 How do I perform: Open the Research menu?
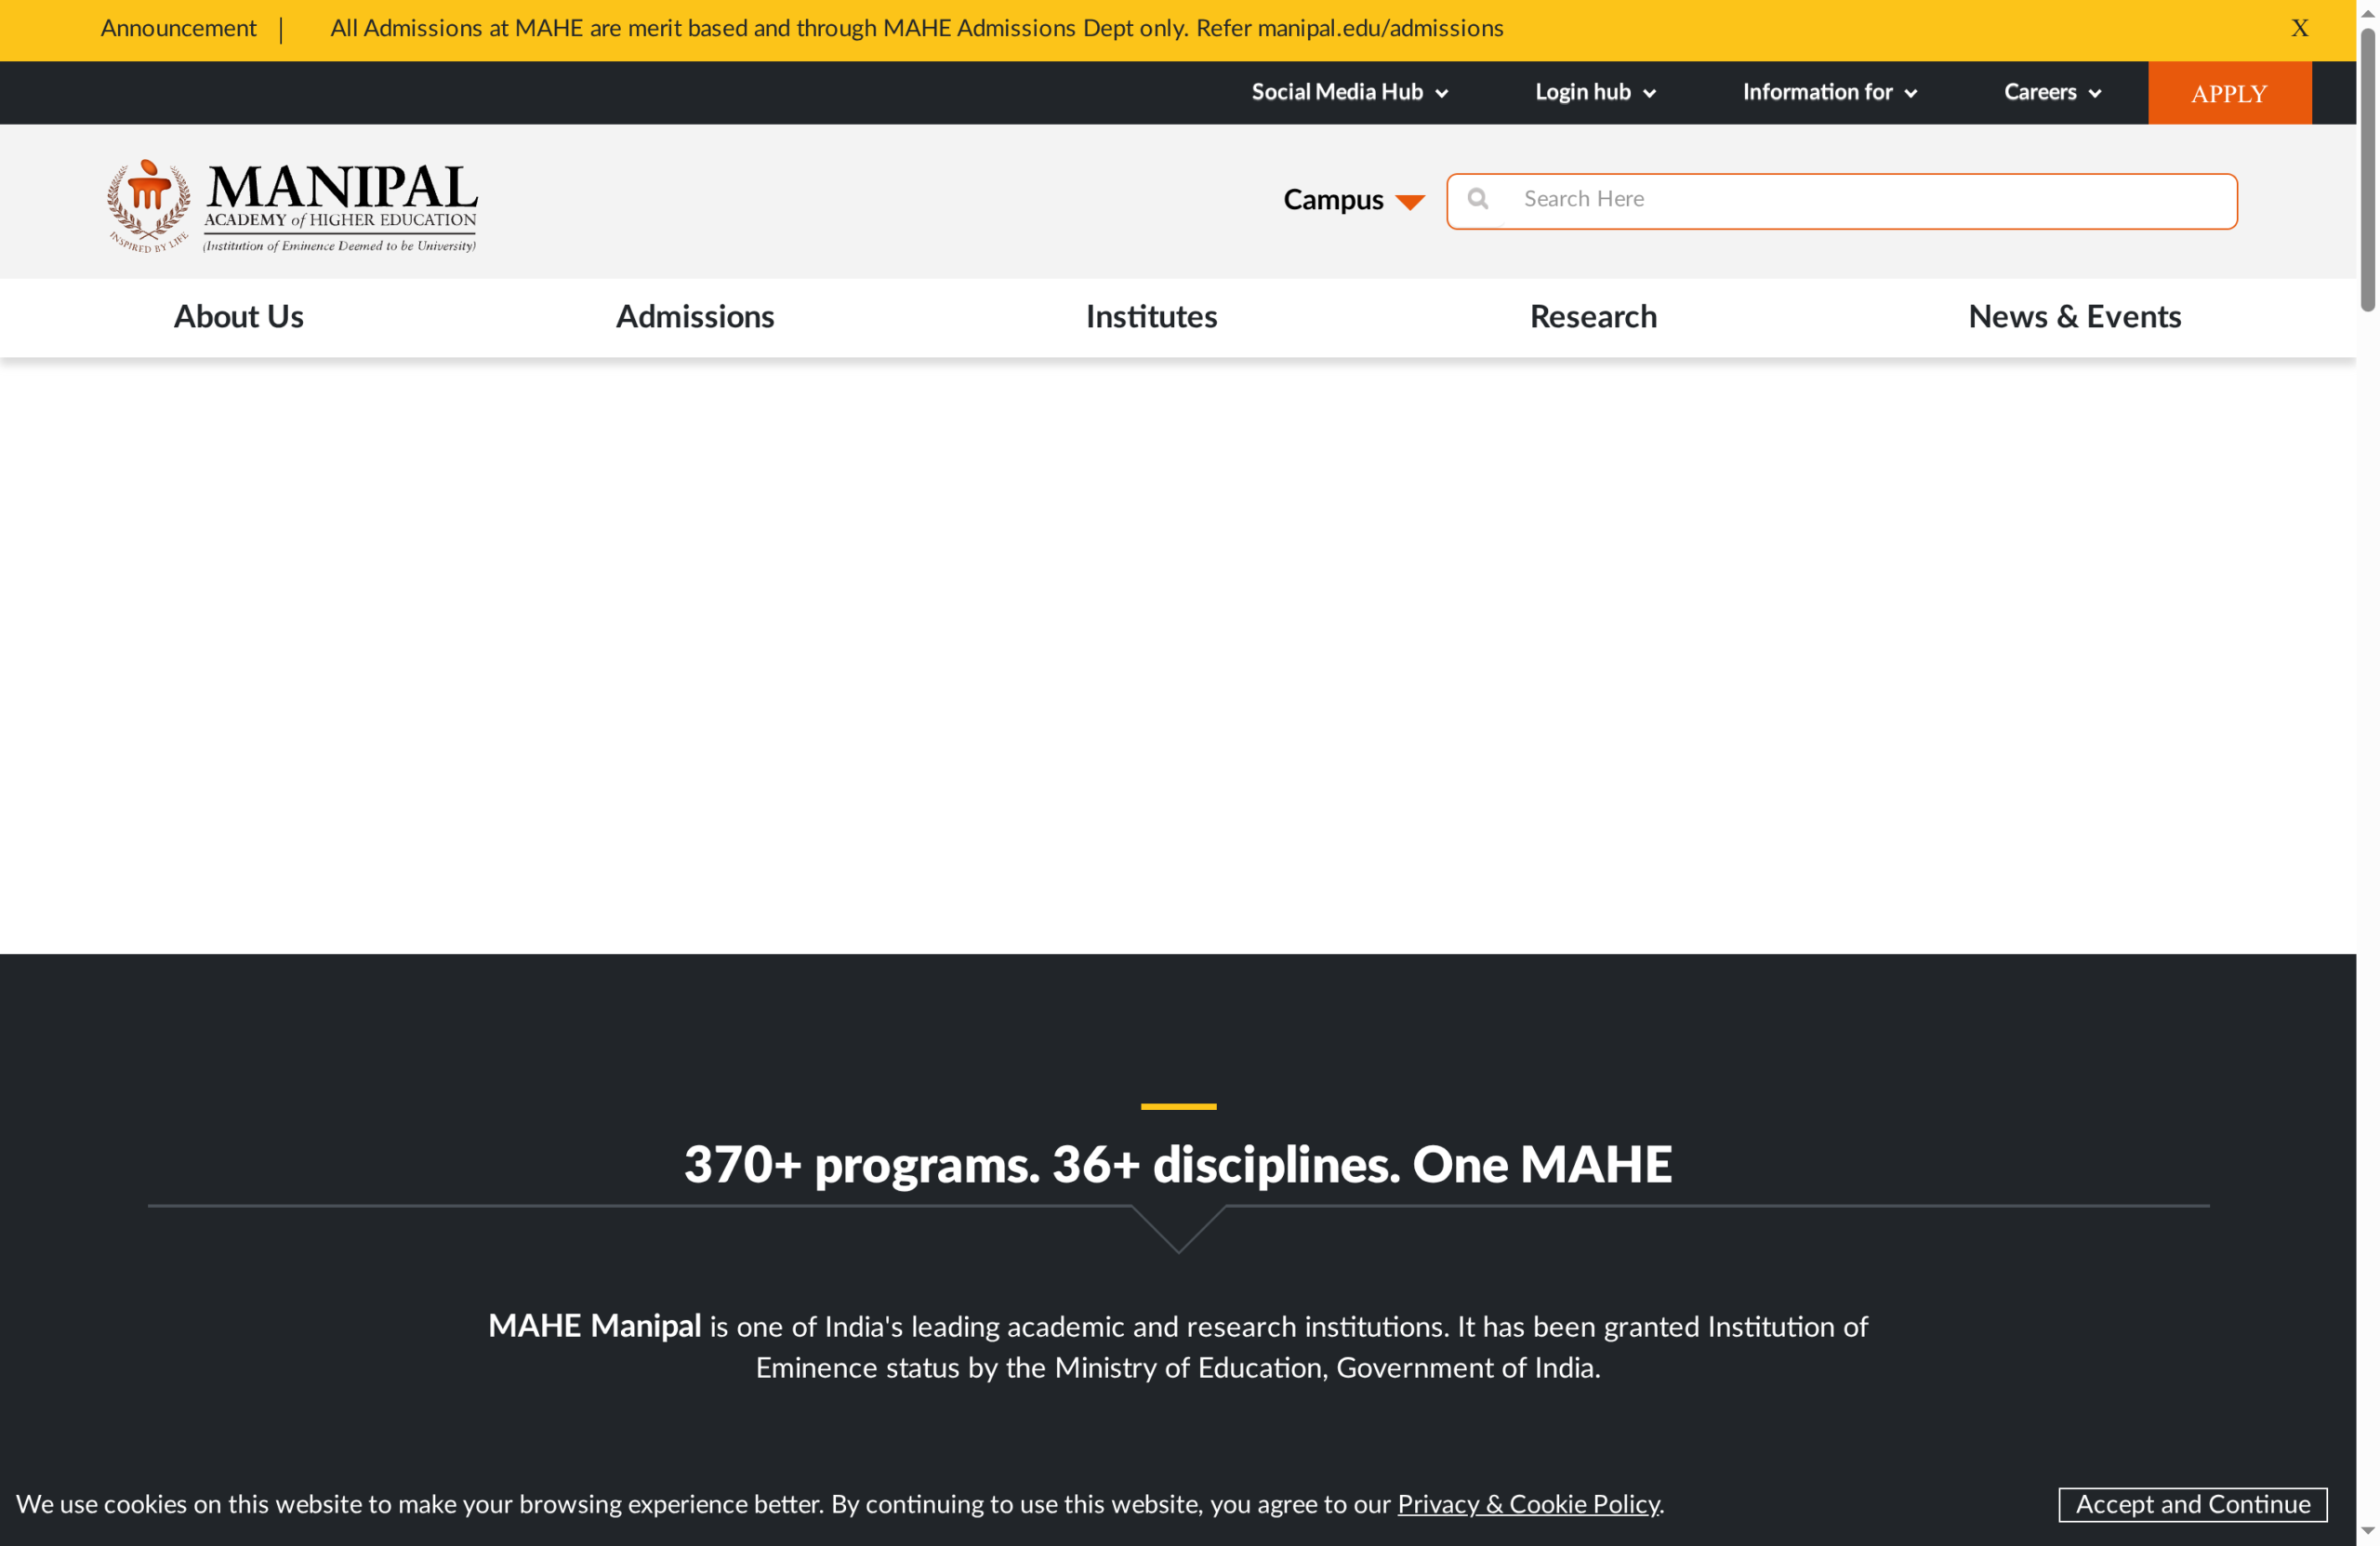[x=1593, y=317]
